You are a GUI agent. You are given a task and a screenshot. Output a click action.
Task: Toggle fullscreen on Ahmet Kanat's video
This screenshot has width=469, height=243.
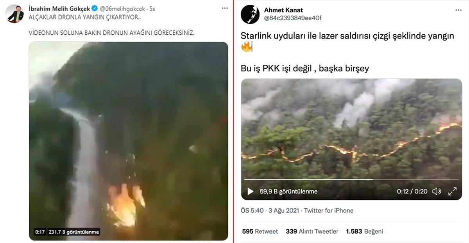(452, 191)
